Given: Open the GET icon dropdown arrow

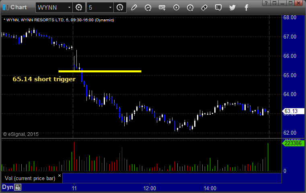Looking at the screenshot, I should [164, 9].
